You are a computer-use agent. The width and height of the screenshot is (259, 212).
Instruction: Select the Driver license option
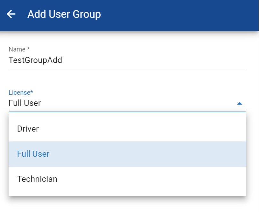(28, 129)
